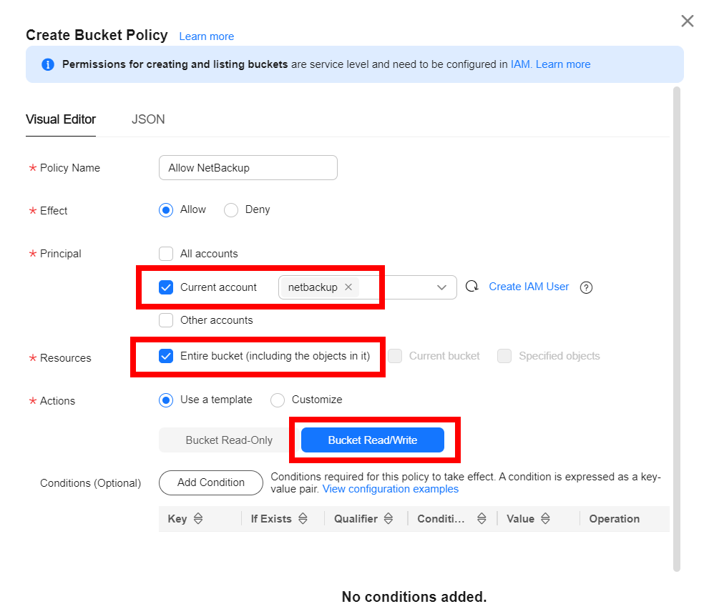Screen dimensions: 704x614
Task: Sort table by If Exists column
Action: tap(303, 519)
